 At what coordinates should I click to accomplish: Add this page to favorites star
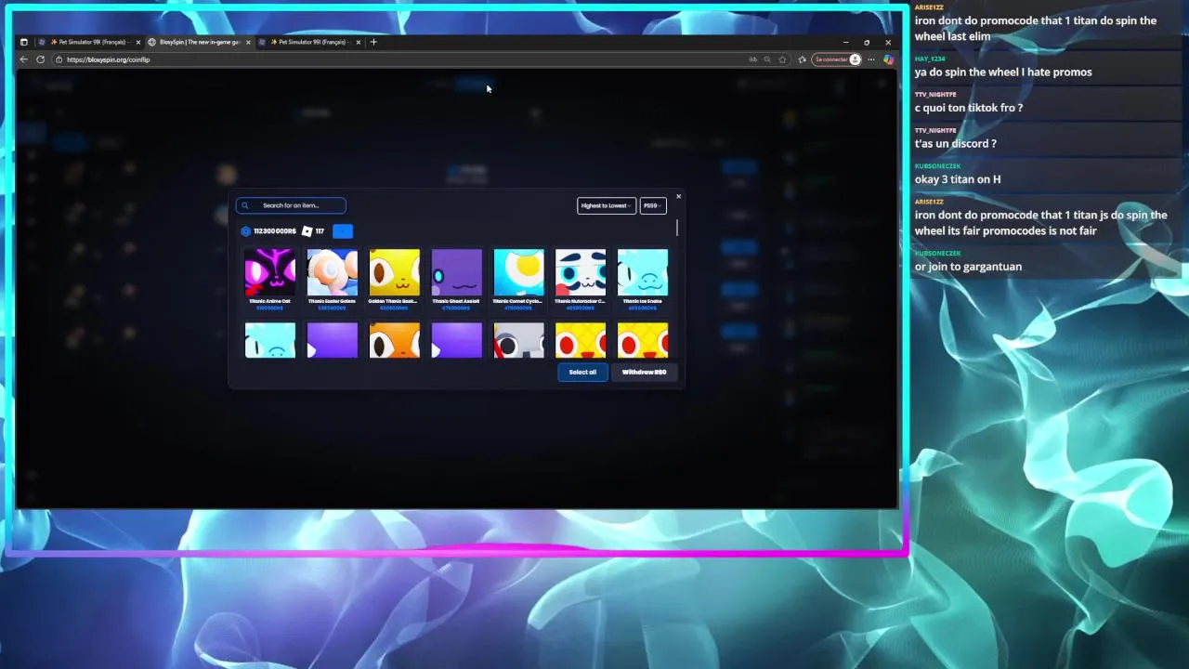point(782,59)
